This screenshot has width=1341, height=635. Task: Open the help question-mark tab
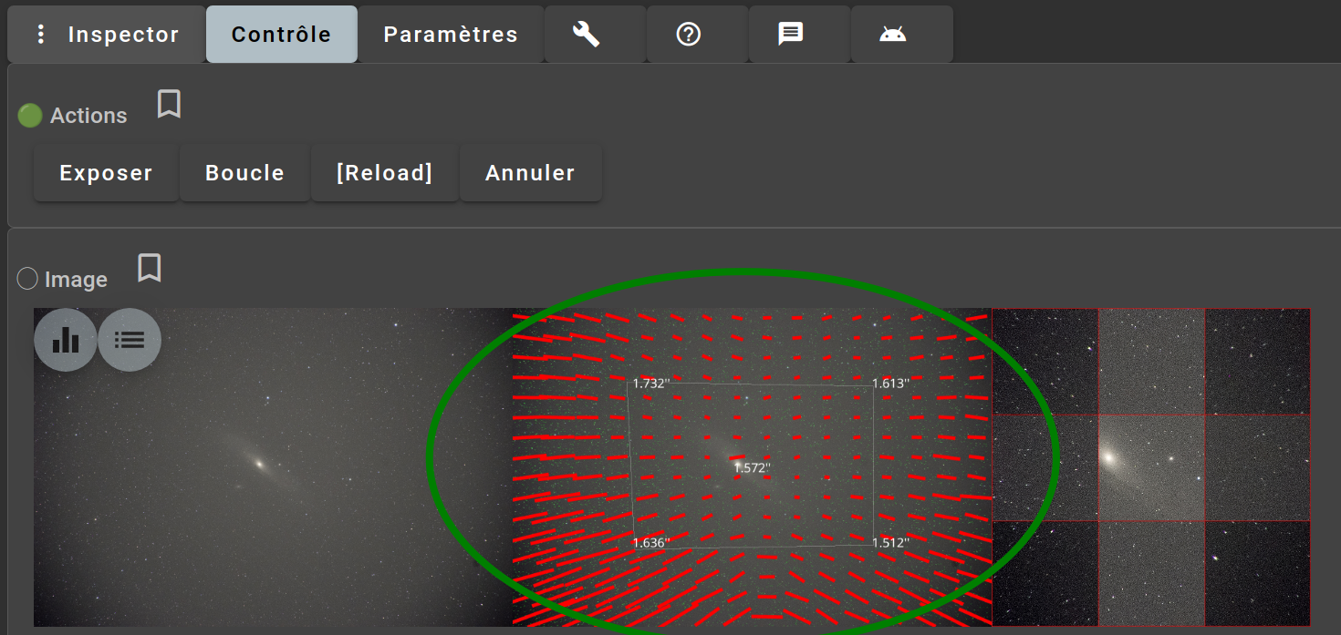click(688, 35)
